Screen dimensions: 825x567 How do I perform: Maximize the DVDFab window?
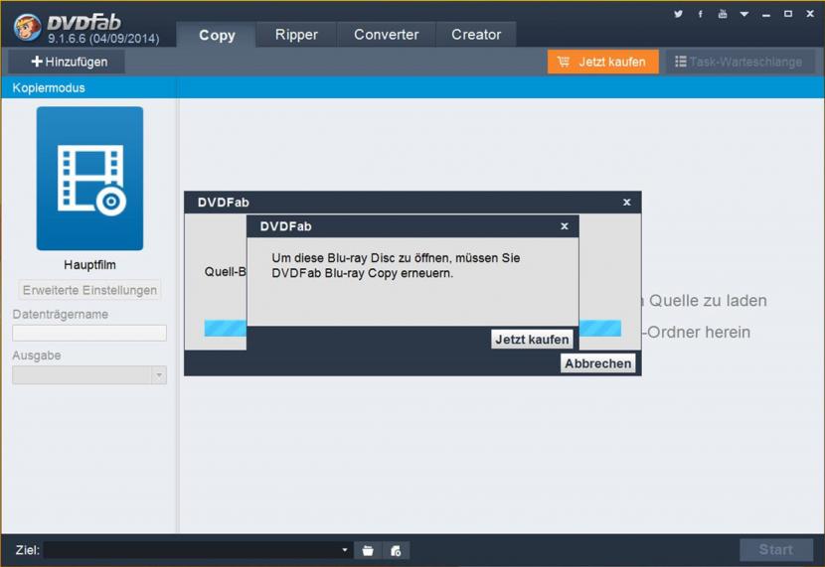tap(787, 14)
